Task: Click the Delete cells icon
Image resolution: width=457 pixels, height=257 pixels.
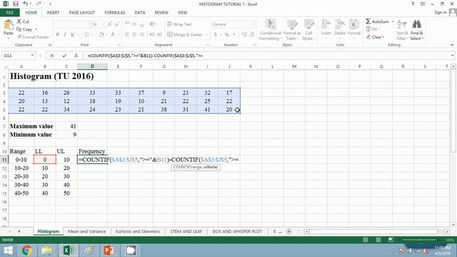Action: point(340,24)
